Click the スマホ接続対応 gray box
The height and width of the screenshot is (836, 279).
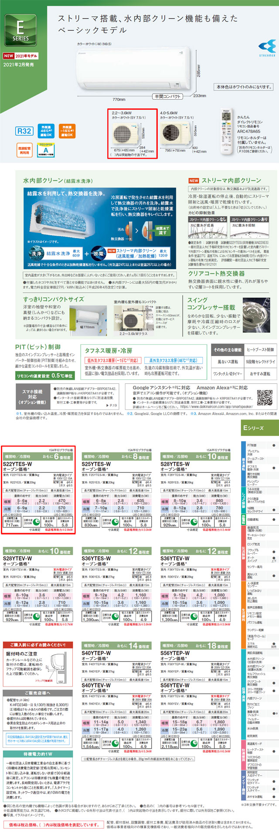(x=33, y=397)
